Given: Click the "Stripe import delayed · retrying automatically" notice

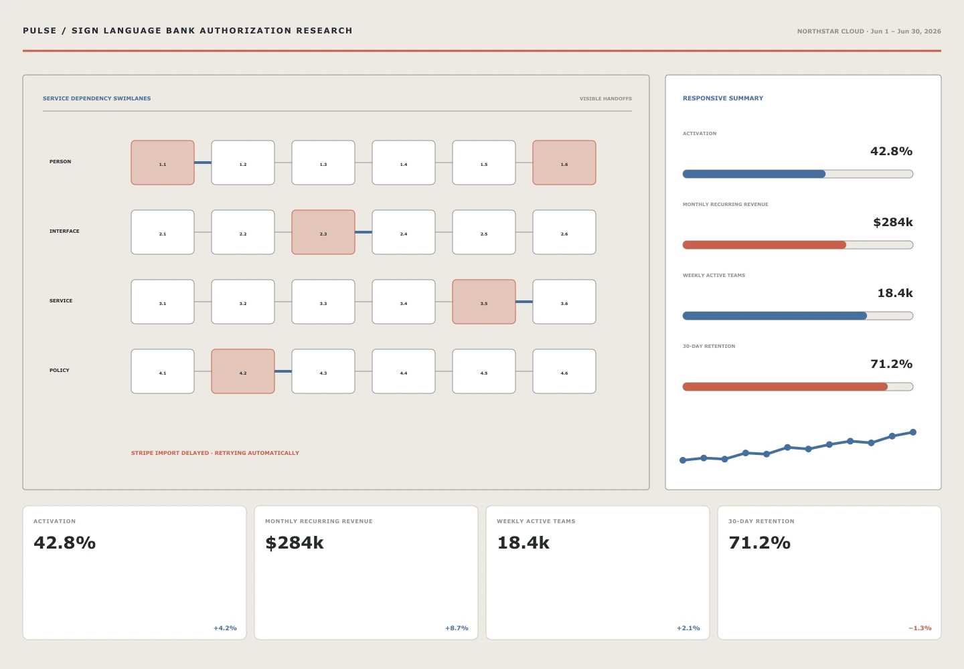Looking at the screenshot, I should (x=215, y=453).
